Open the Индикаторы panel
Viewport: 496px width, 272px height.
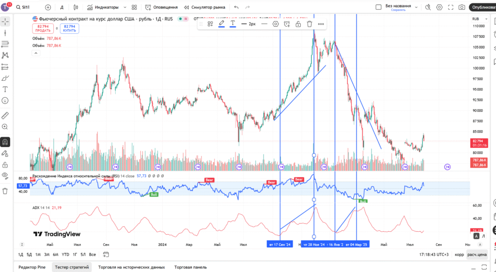click(103, 7)
